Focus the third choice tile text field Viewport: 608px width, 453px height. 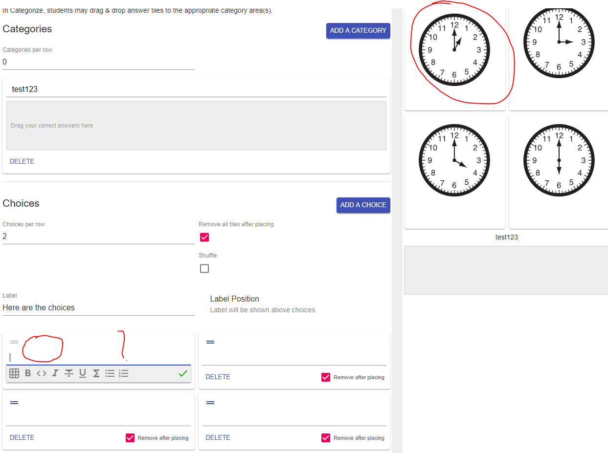click(98, 418)
